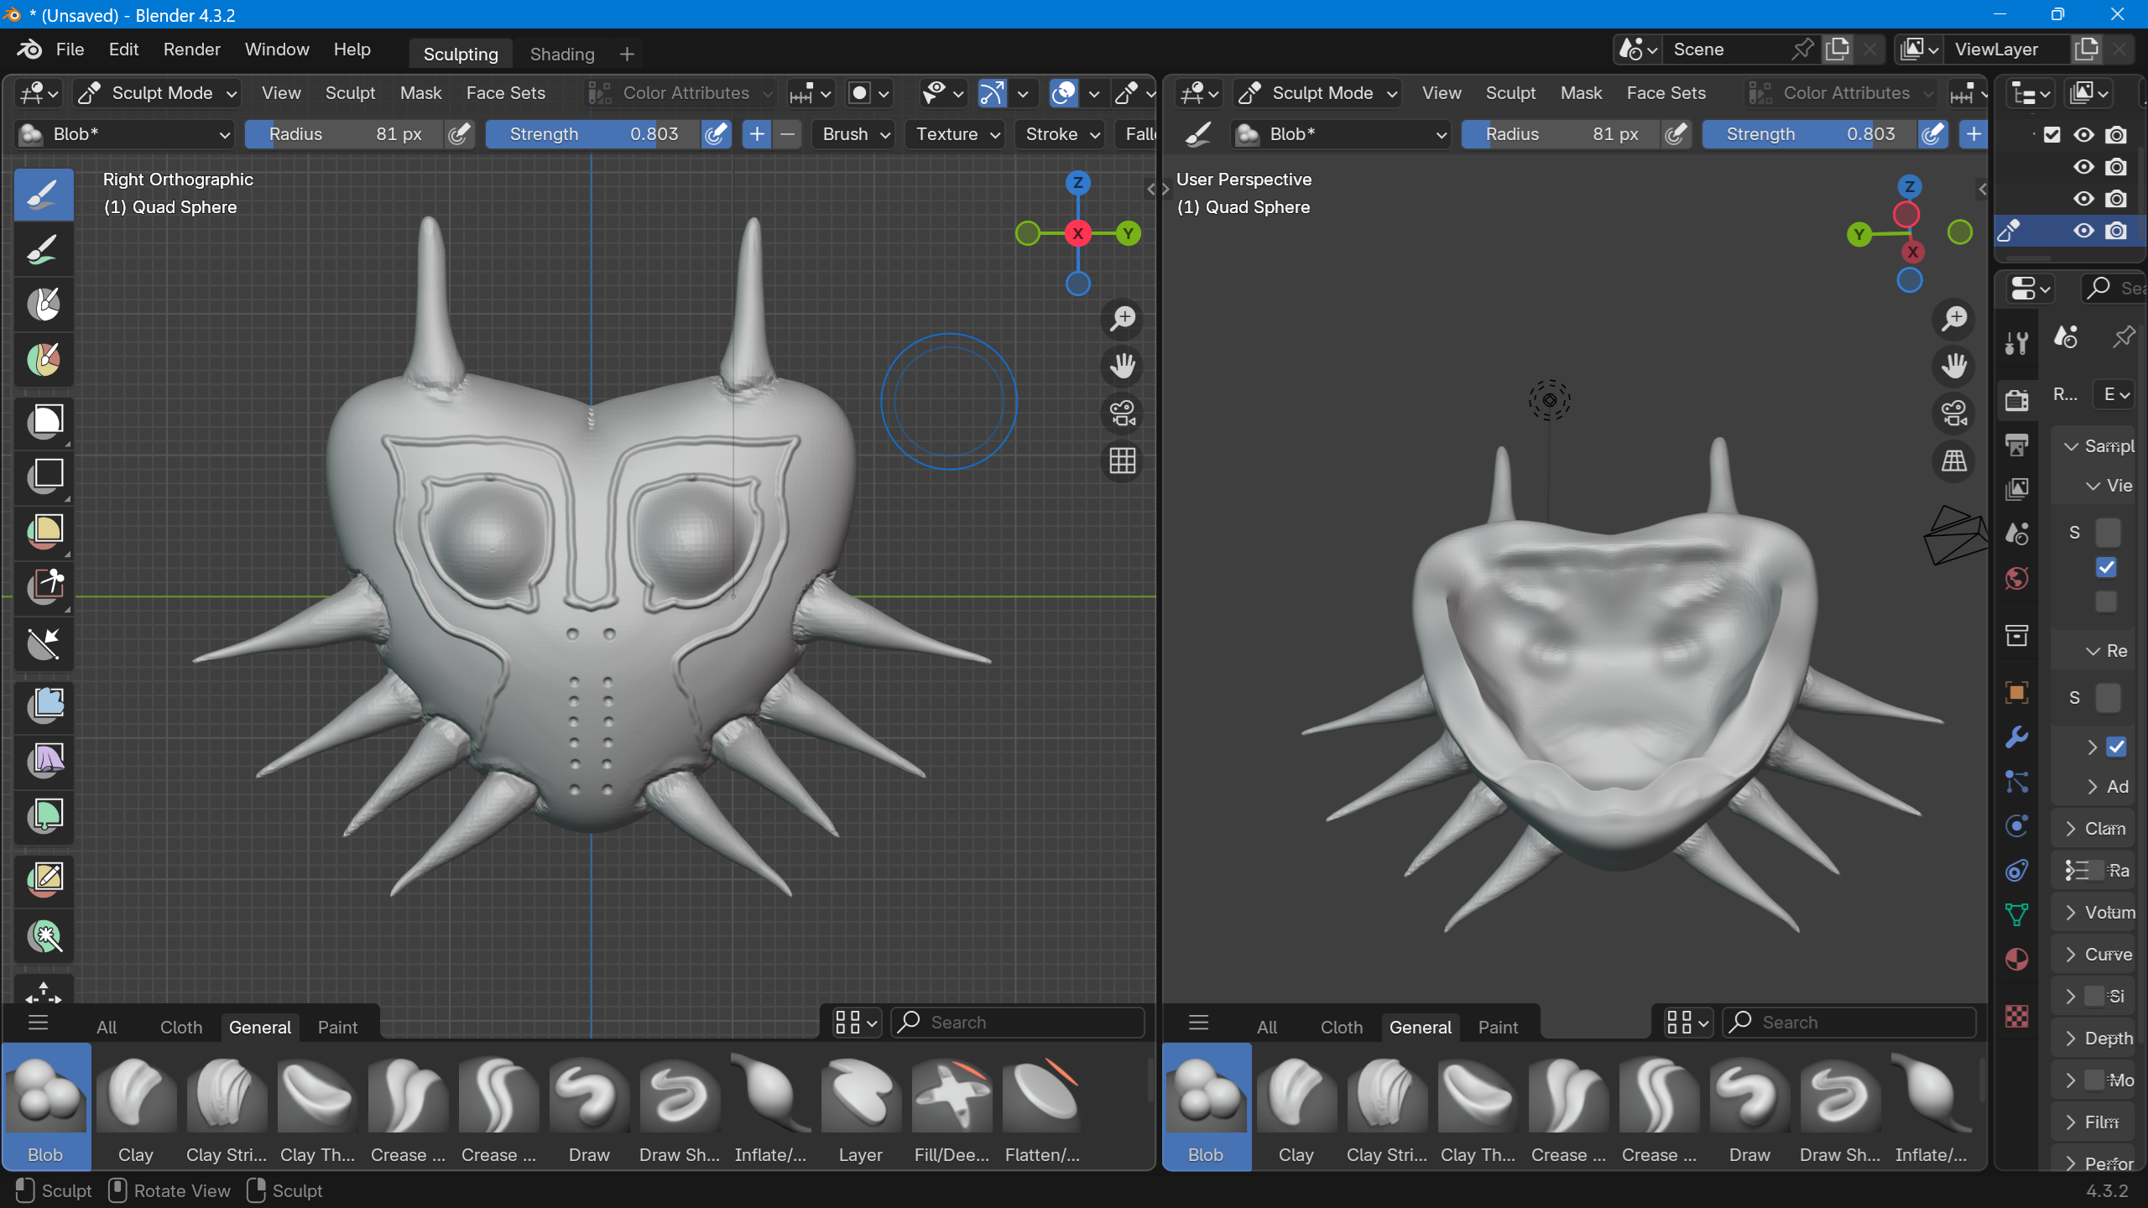Toggle perspective icon in right viewport
The width and height of the screenshot is (2148, 1208).
point(1954,460)
